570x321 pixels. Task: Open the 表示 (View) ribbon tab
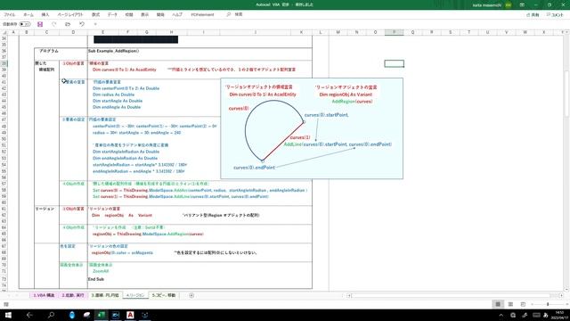144,14
